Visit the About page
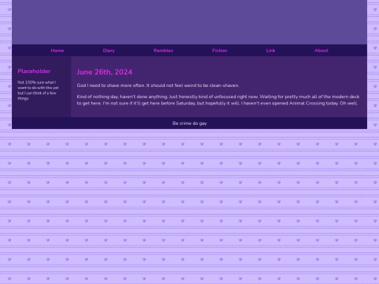 coord(321,50)
